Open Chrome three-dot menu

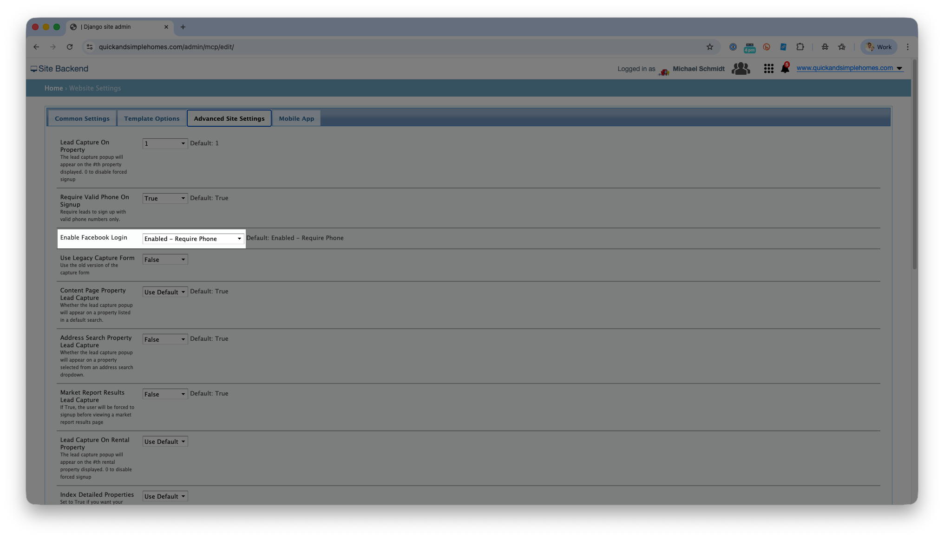coord(907,47)
